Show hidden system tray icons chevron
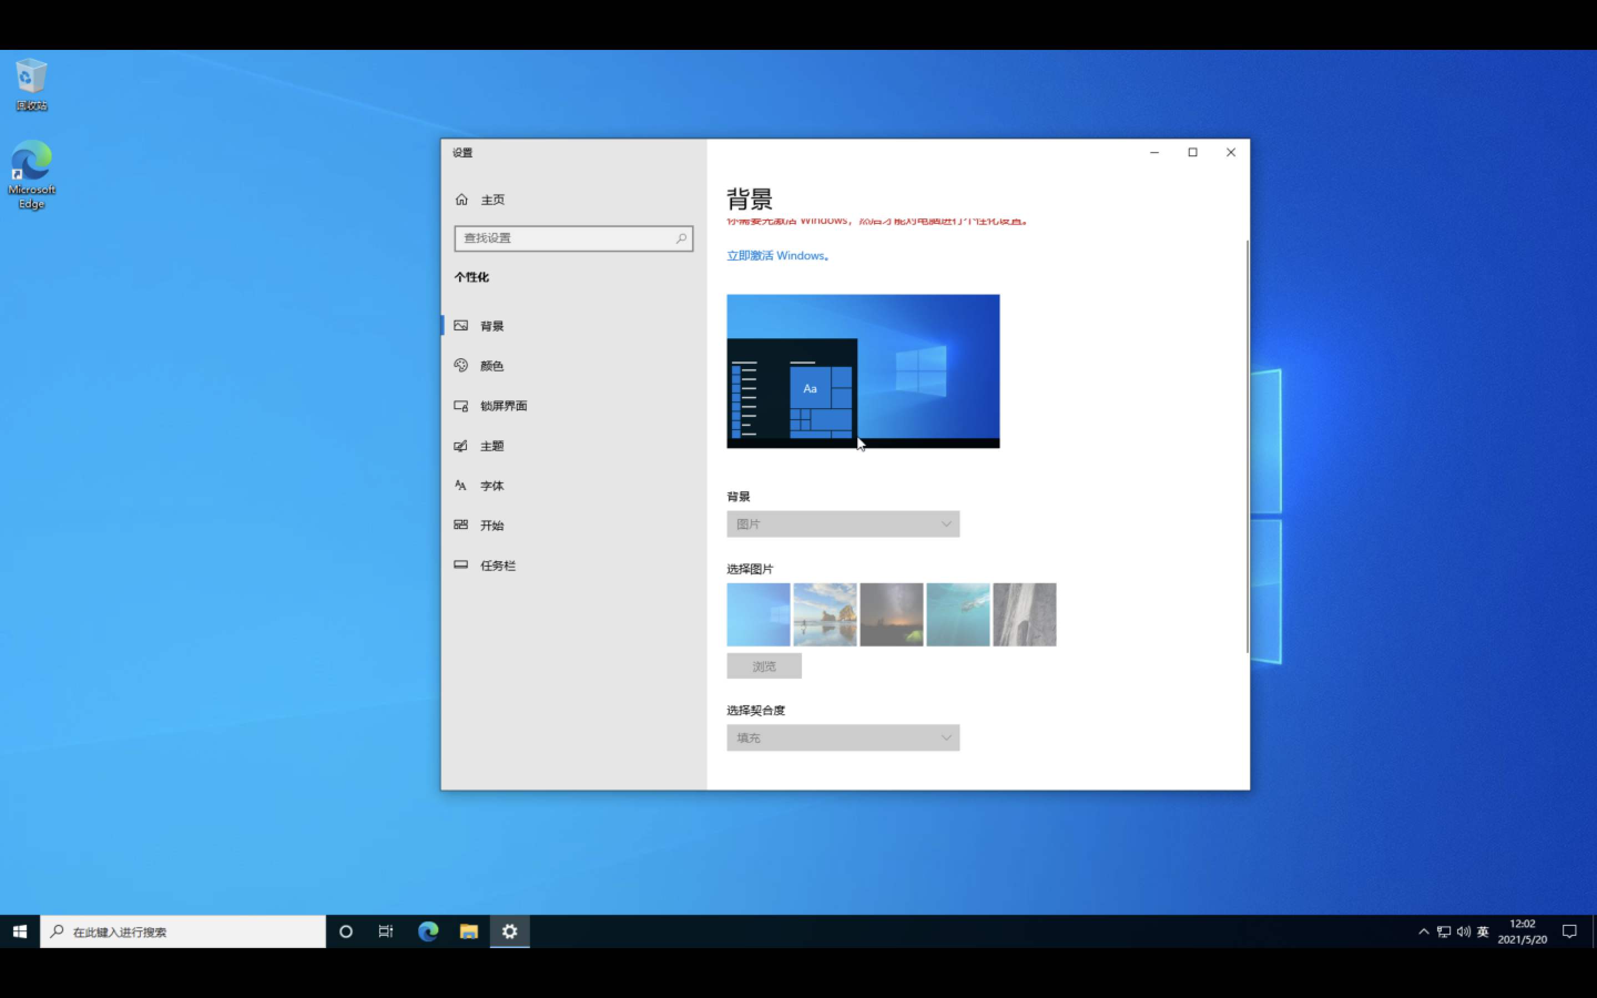Viewport: 1597px width, 998px height. (x=1423, y=931)
